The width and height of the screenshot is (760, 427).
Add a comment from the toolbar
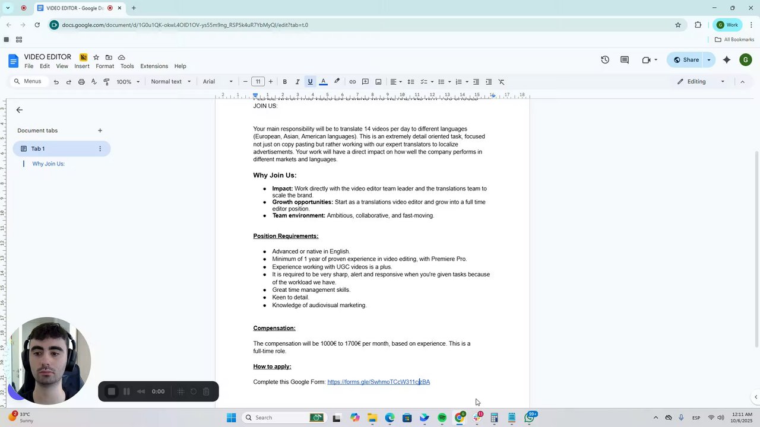[x=365, y=82]
